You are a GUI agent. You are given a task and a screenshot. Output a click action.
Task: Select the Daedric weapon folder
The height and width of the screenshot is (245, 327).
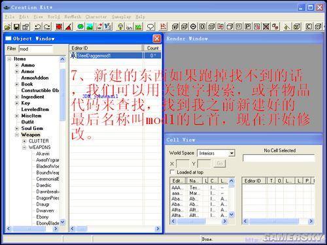[x=44, y=186]
